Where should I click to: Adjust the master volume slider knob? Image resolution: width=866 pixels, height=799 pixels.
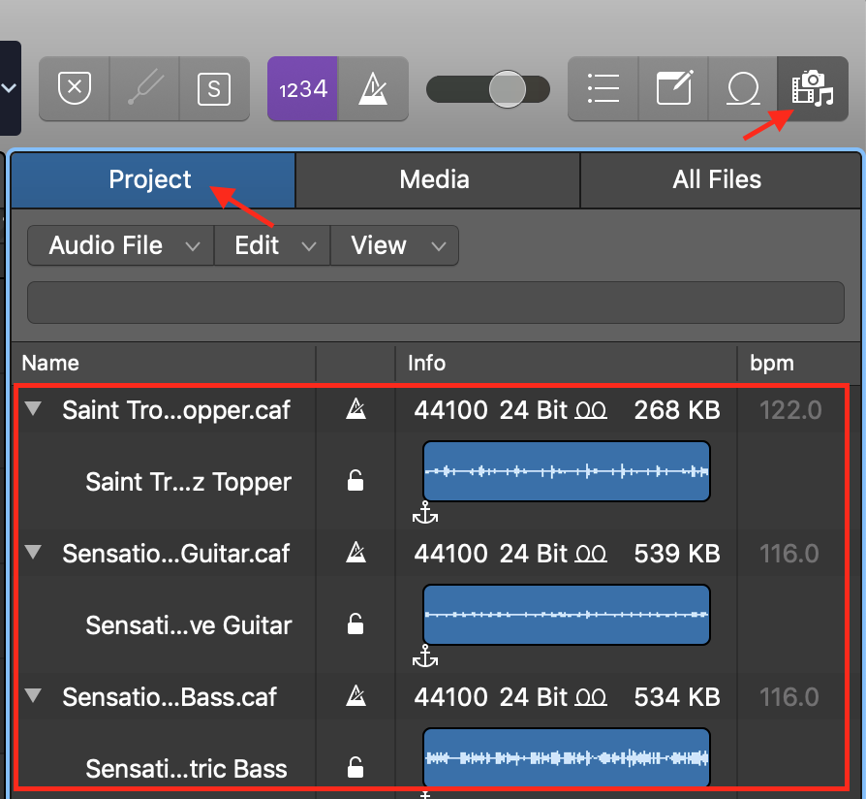(507, 89)
